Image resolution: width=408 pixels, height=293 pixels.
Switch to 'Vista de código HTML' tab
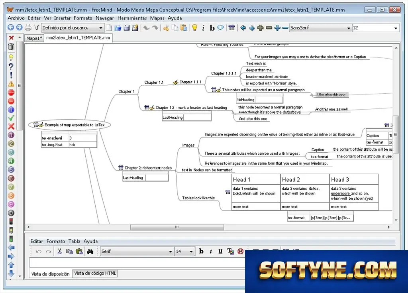[x=95, y=273]
